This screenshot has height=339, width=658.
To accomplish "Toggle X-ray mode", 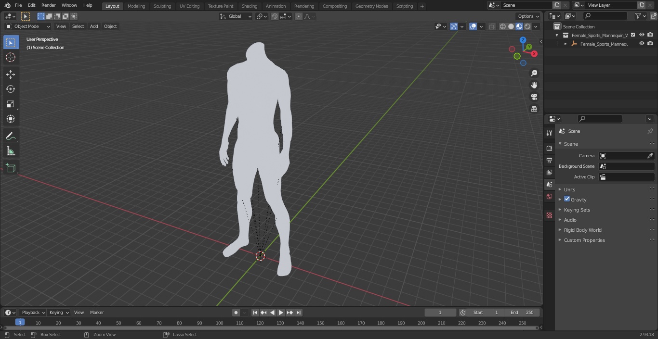I will click(x=492, y=26).
